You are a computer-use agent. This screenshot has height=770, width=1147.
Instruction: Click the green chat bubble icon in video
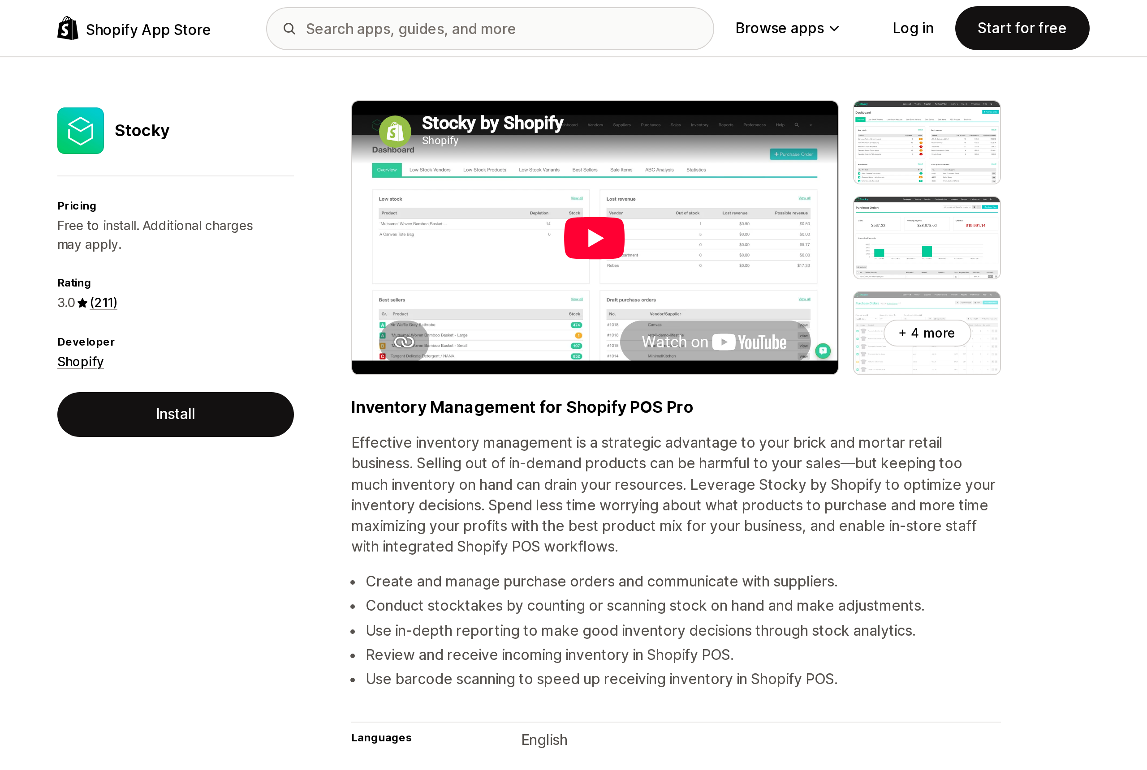pos(823,351)
